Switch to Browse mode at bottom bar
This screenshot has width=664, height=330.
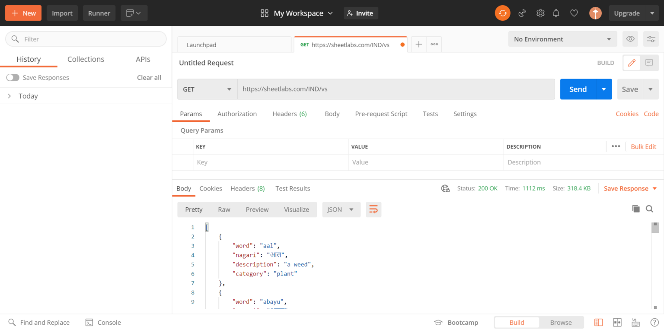[x=561, y=322]
